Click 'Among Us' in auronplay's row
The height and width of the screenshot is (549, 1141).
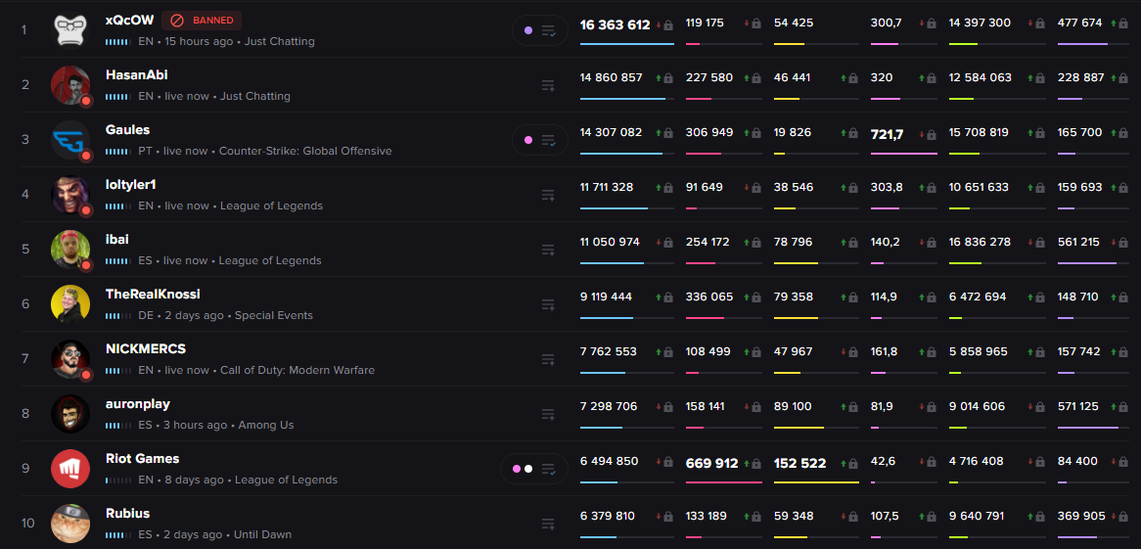[266, 426]
